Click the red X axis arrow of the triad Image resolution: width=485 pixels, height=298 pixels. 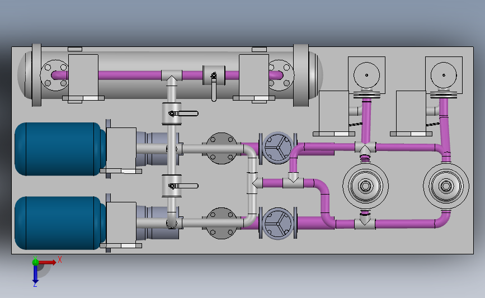47,262
